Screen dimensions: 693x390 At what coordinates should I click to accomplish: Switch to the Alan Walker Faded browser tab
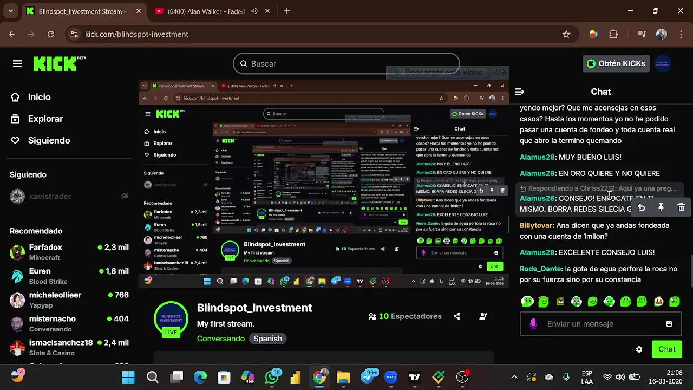pos(206,11)
